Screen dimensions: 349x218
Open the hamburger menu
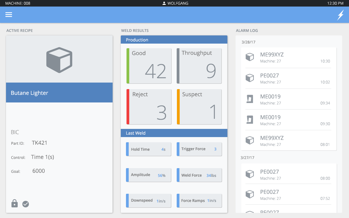click(x=9, y=15)
